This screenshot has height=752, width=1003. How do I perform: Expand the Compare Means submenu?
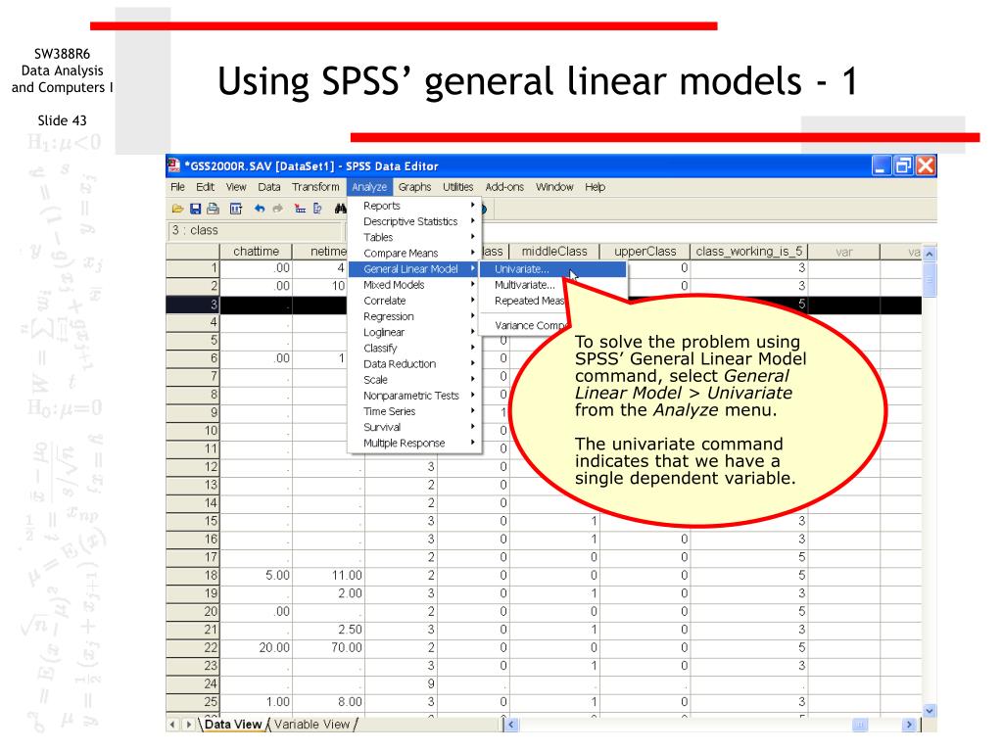click(414, 254)
